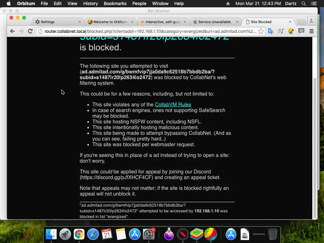Click the Dartz user name in the menu bar
This screenshot has width=324, height=243.
[291, 3]
